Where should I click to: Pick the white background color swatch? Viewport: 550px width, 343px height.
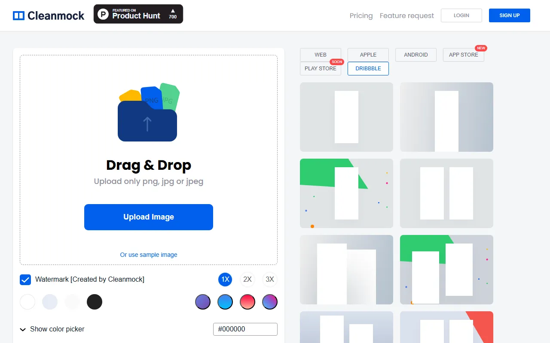click(27, 302)
